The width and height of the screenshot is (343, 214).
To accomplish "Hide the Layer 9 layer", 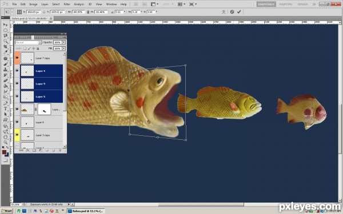I will coord(17,83).
